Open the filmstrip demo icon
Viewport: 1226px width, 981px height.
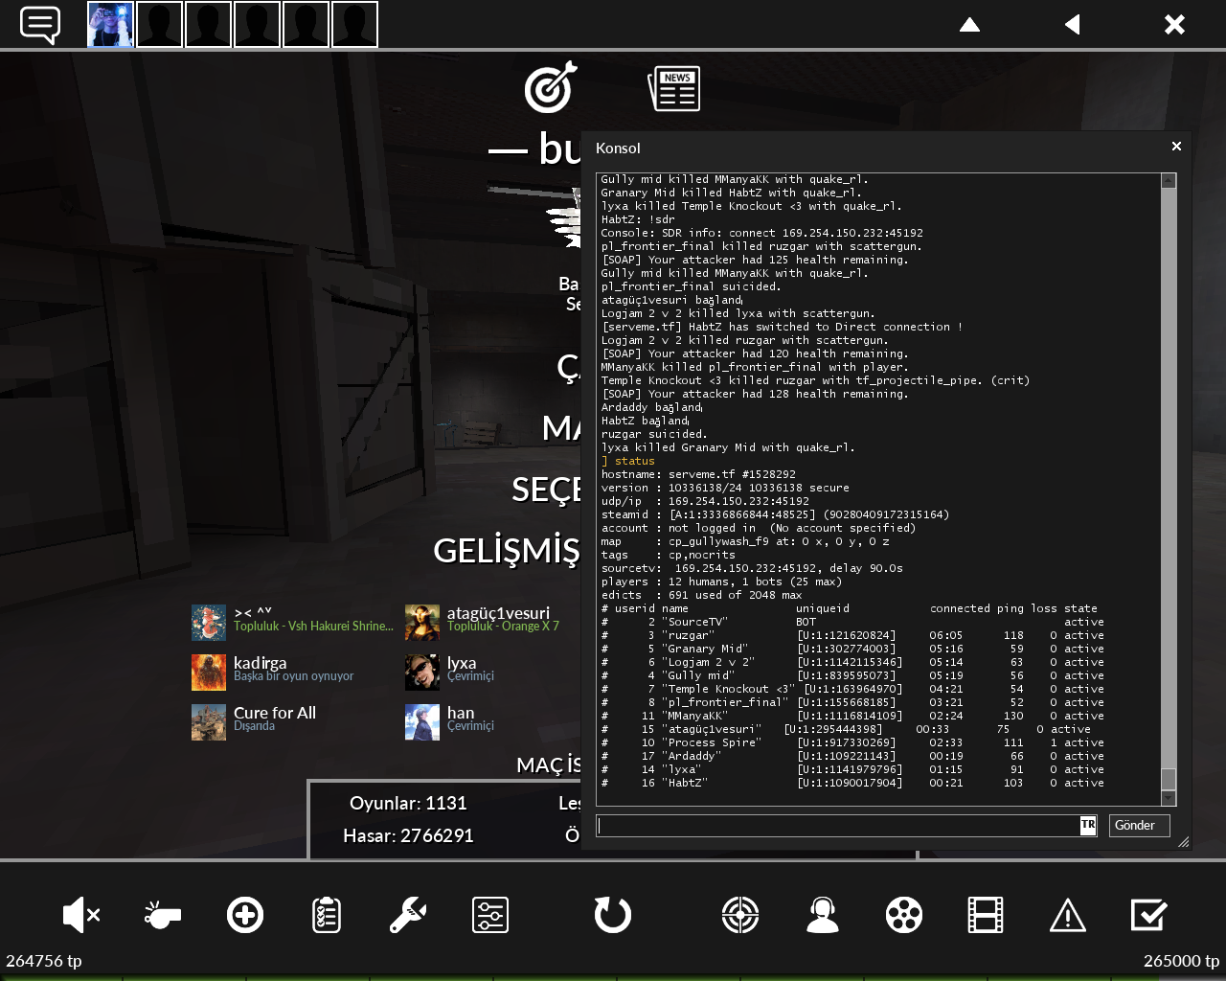[x=986, y=915]
